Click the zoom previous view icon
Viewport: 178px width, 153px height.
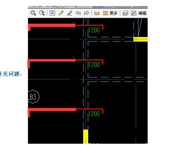(42, 13)
